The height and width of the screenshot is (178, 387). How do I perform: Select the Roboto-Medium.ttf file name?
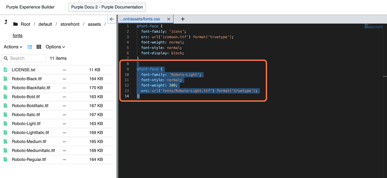coord(29,142)
